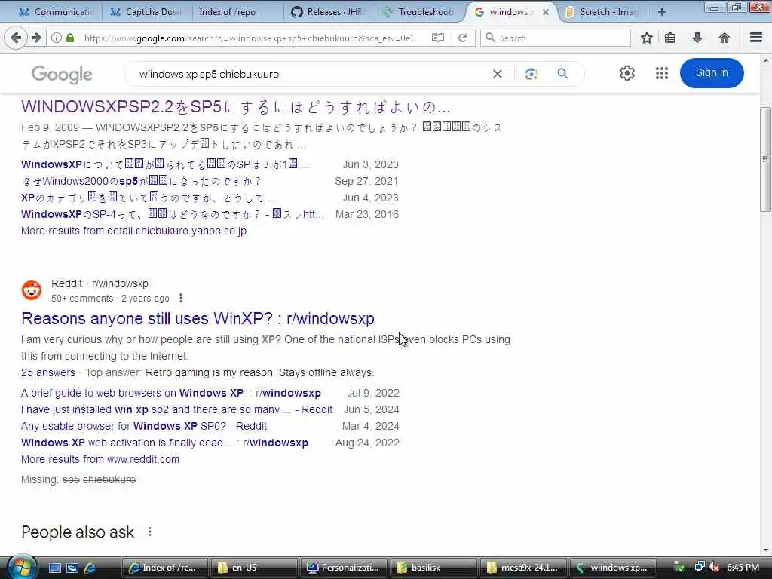Bookmark this page with the star icon

(x=646, y=38)
